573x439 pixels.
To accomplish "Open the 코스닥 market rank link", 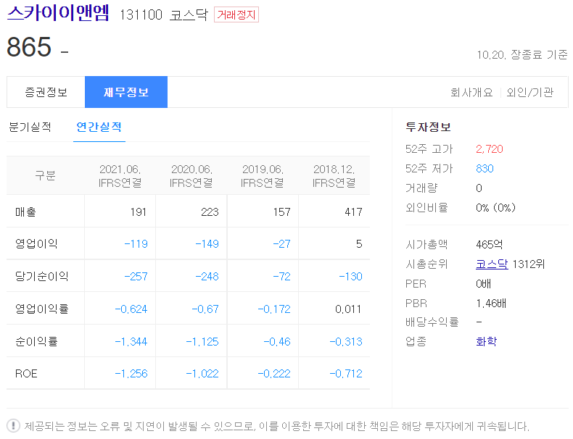I will [x=492, y=264].
